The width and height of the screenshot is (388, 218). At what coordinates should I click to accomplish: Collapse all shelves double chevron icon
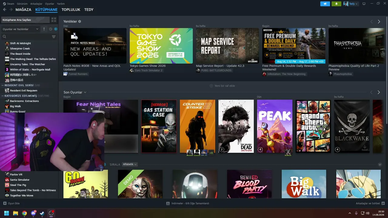click(x=380, y=164)
